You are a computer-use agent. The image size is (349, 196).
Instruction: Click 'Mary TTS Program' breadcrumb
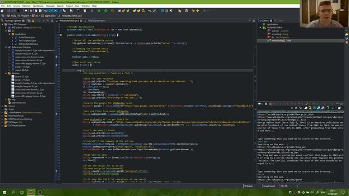(20, 16)
